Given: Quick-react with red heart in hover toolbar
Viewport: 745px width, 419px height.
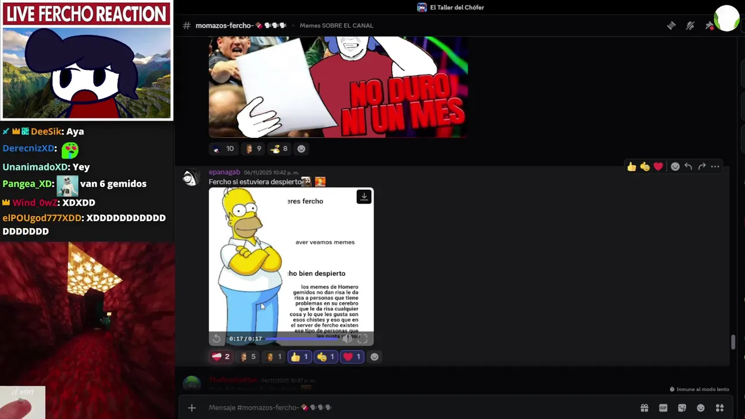Looking at the screenshot, I should (x=658, y=167).
